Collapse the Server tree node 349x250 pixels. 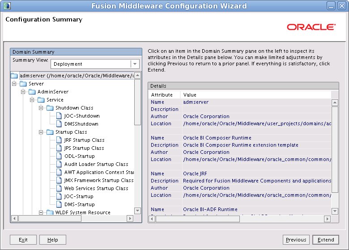[x=14, y=84]
